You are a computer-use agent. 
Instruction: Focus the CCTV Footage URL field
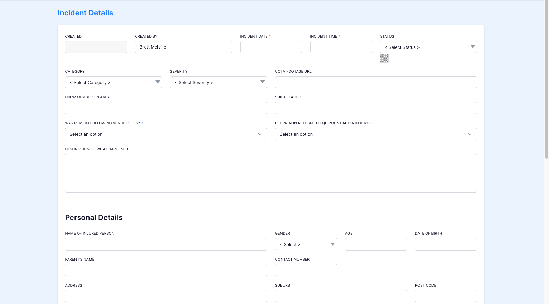pos(376,82)
